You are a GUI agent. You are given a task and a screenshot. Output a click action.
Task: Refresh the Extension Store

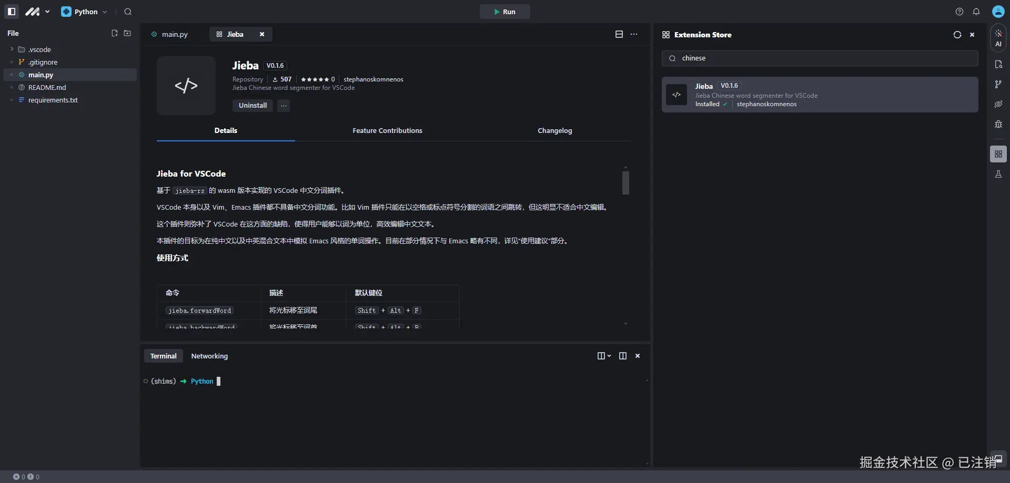[x=957, y=35]
